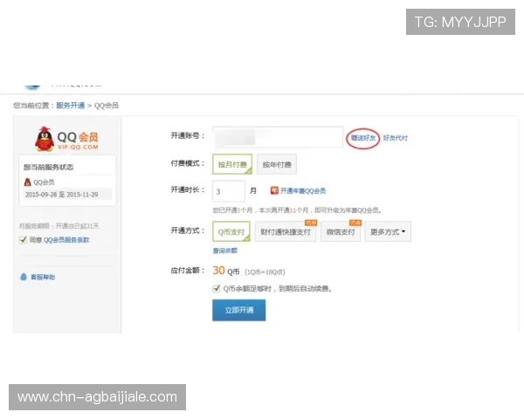Open the QQ会员服务条款 link
This screenshot has height=419, width=524.
(66, 240)
